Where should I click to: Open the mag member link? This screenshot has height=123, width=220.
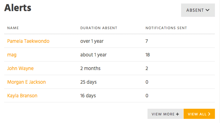point(12,55)
